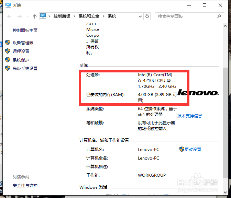Image resolution: width=231 pixels, height=198 pixels.
Task: Click the scrollbar up arrow
Action: [225, 26]
